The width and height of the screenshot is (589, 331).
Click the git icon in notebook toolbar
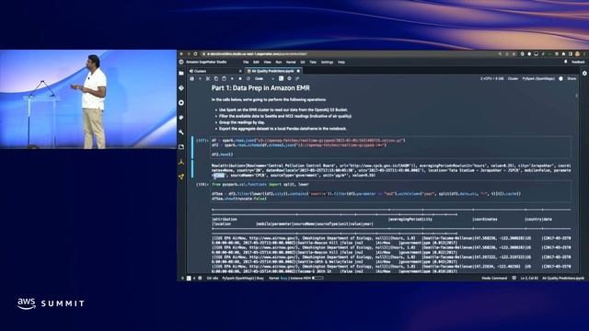pos(297,78)
